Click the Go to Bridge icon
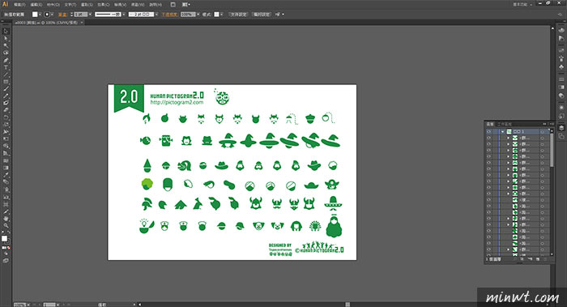Image resolution: width=567 pixels, height=307 pixels. [173, 5]
